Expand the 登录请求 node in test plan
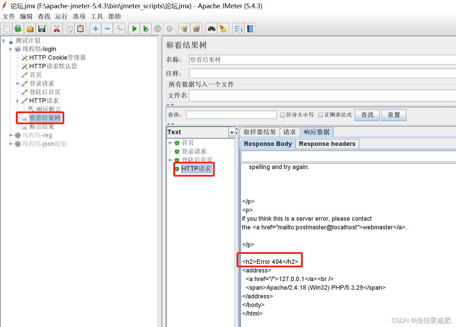The image size is (456, 327). coord(18,83)
